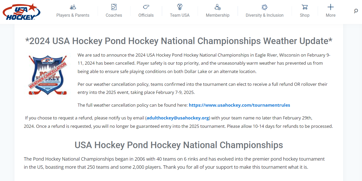Click the Weather Cancellation pond hockey image
362x181 pixels.
point(48,75)
